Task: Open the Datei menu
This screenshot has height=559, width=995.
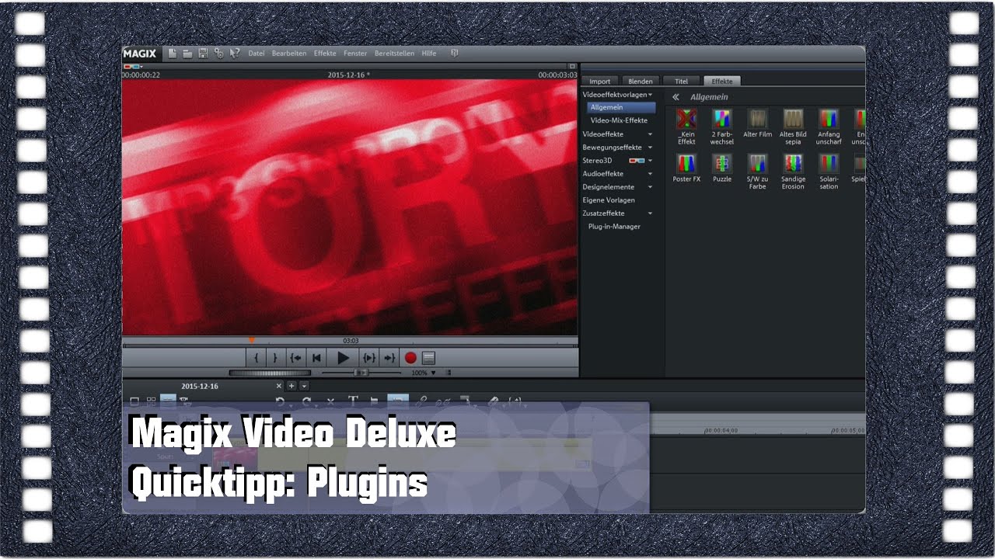Action: point(257,54)
